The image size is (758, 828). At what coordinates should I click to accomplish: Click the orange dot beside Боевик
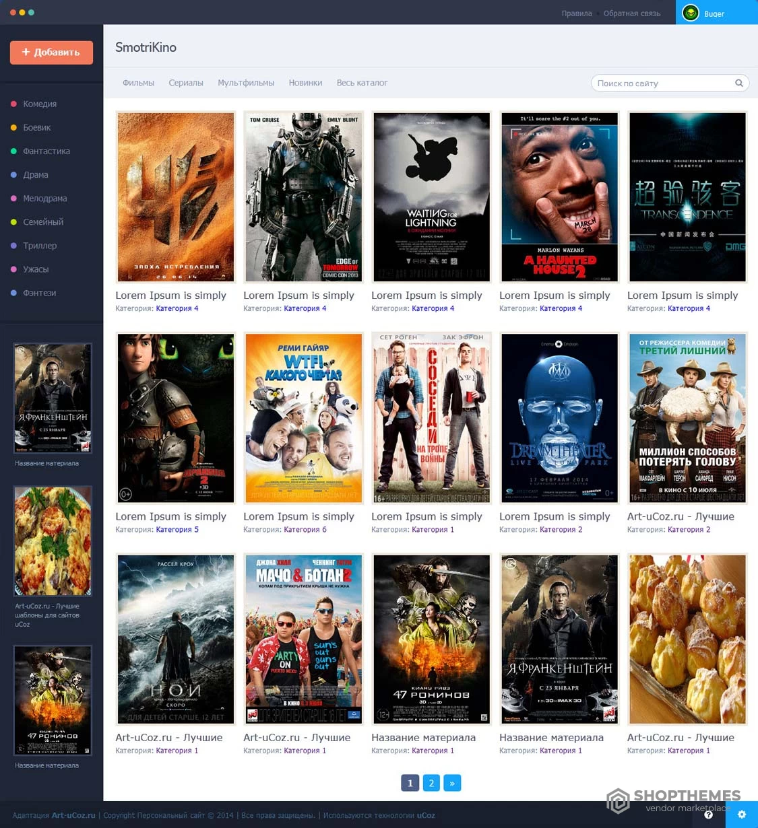tap(13, 127)
